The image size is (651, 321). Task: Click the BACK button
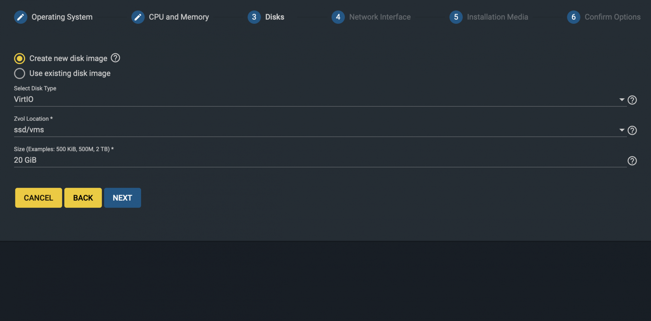[83, 198]
